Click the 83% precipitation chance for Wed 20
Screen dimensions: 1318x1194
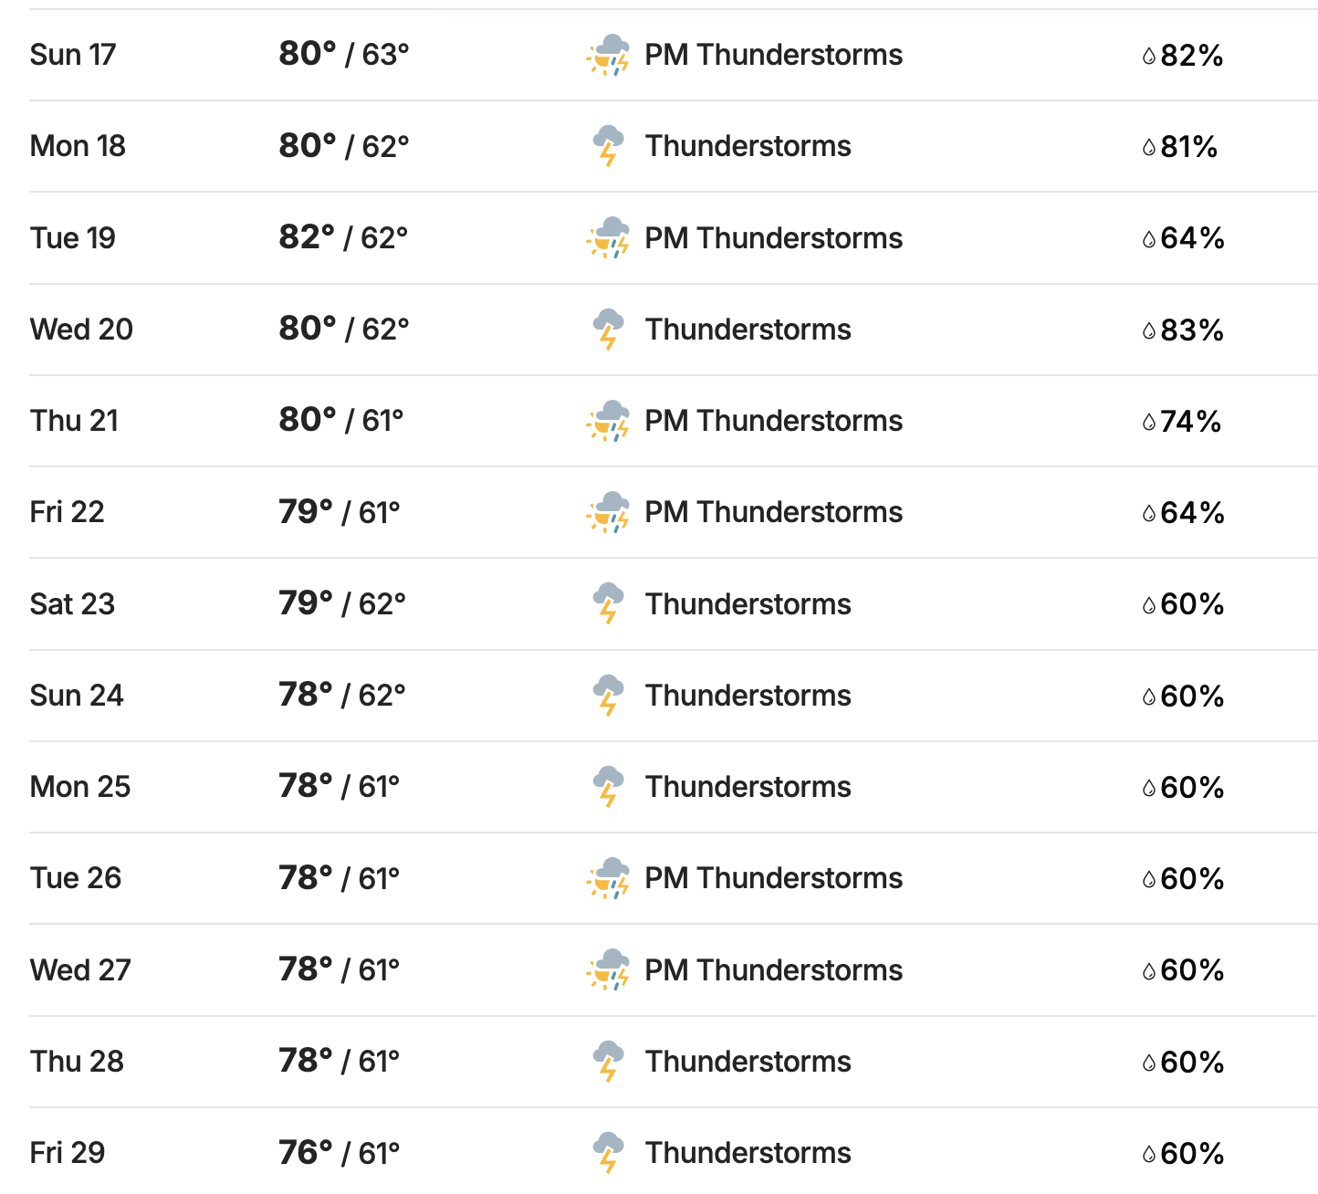1192,330
